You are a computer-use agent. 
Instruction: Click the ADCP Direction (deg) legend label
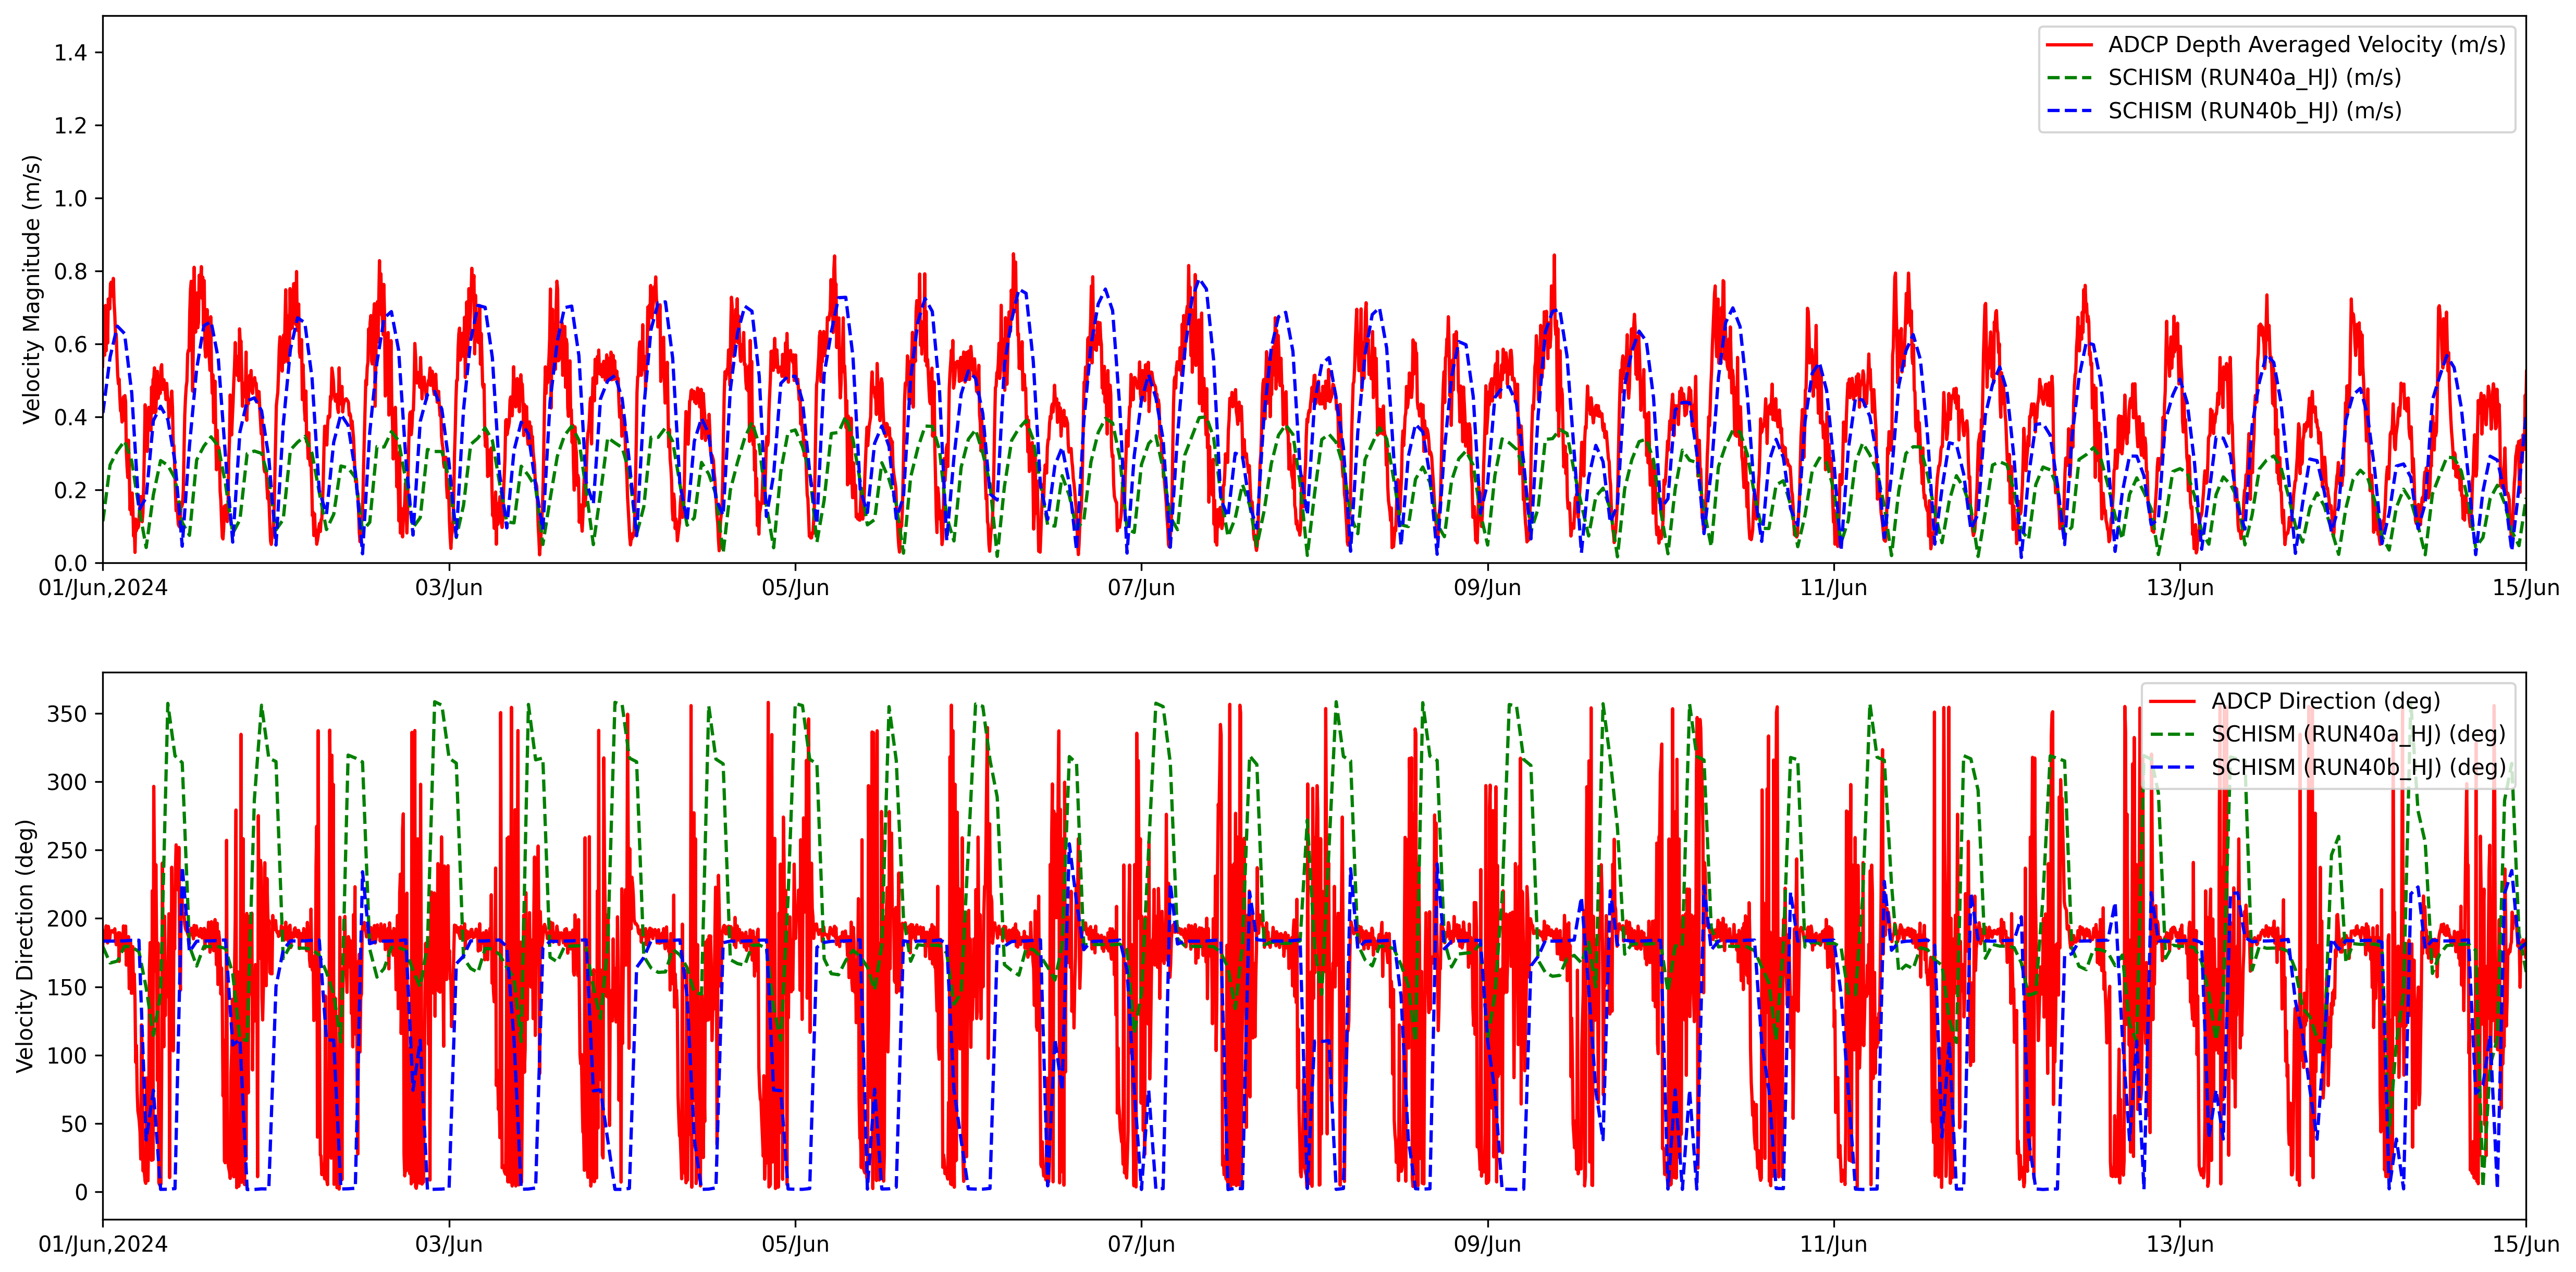[2325, 701]
